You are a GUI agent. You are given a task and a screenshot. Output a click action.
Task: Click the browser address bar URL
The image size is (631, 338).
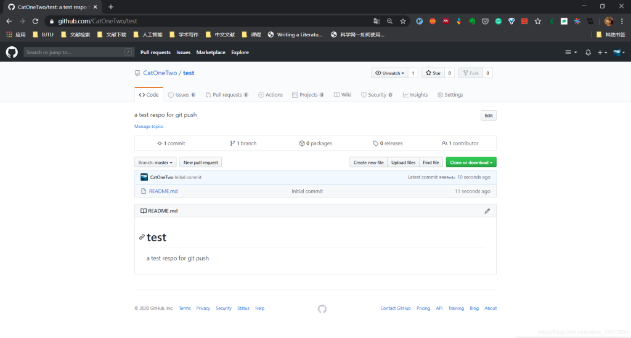click(x=97, y=22)
